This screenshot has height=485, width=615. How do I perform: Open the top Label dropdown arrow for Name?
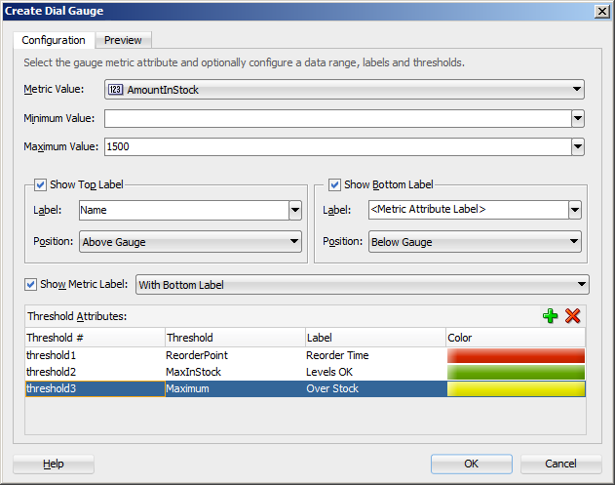pos(295,210)
